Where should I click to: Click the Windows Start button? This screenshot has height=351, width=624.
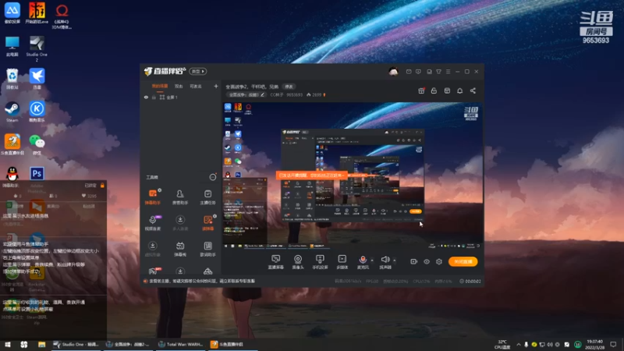pyautogui.click(x=8, y=344)
